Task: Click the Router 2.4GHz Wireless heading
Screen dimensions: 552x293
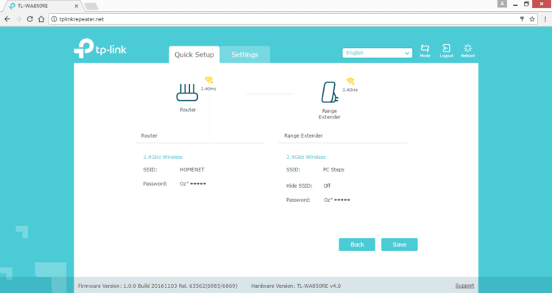Action: pos(163,157)
